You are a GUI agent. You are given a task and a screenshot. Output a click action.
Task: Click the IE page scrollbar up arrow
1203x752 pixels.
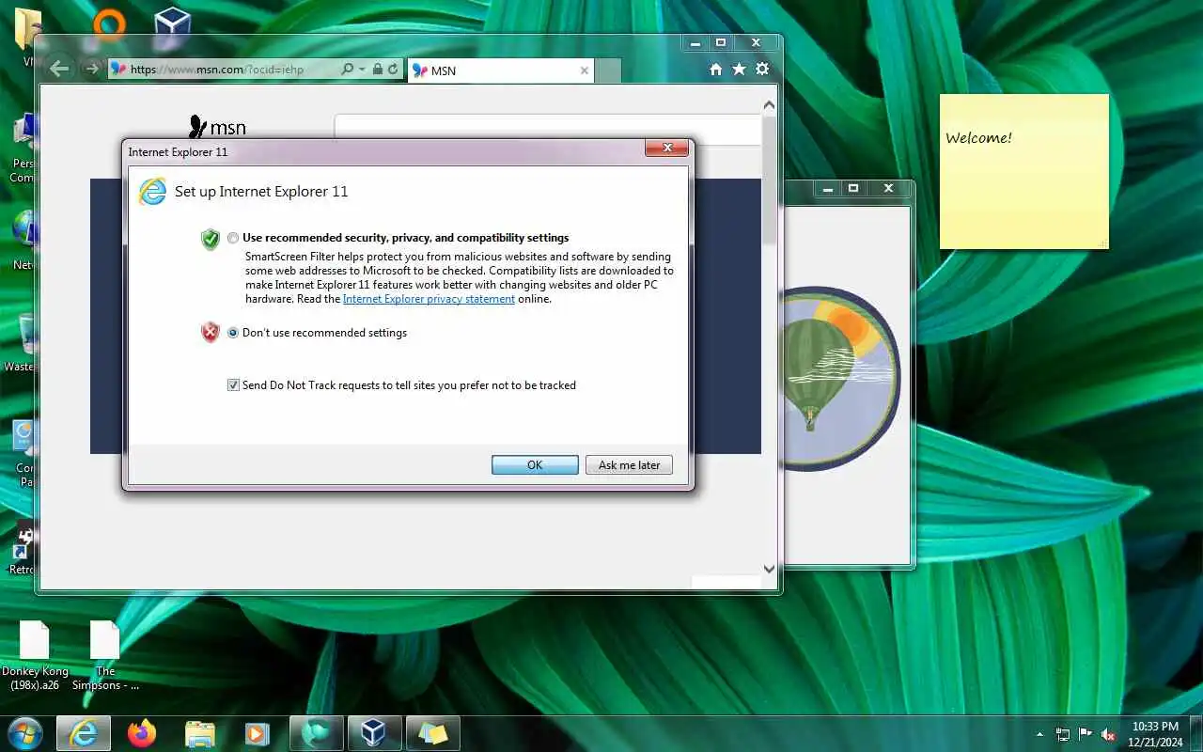[x=769, y=106]
